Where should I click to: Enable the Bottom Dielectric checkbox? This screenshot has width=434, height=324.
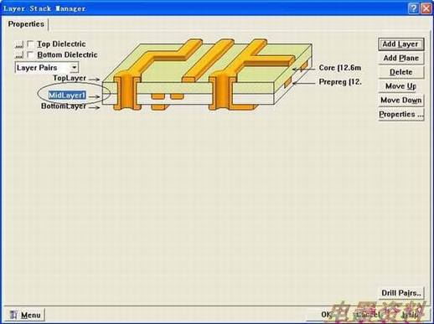tap(30, 54)
